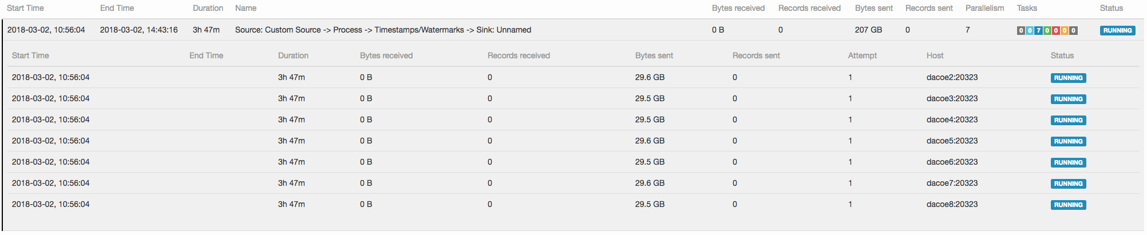Select the dacoe6:20323 subtask row's 29.5 GB cell

(x=650, y=162)
